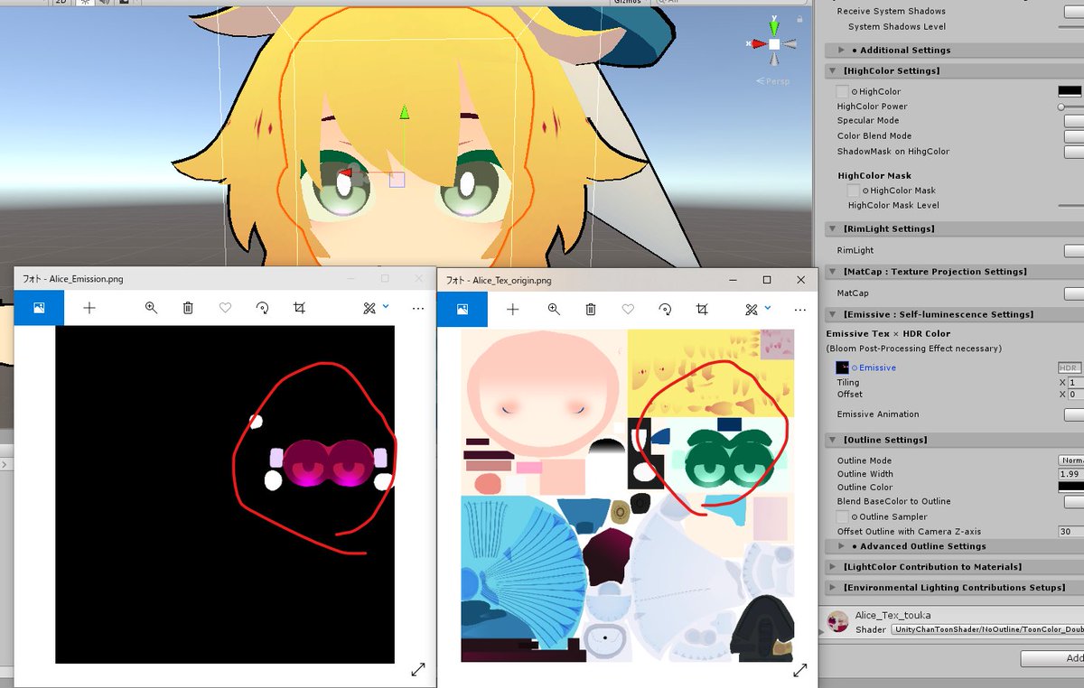Crop Alice_Tex_origin.png with the crop icon
Screen dimensions: 1084x688
pyautogui.click(x=702, y=309)
